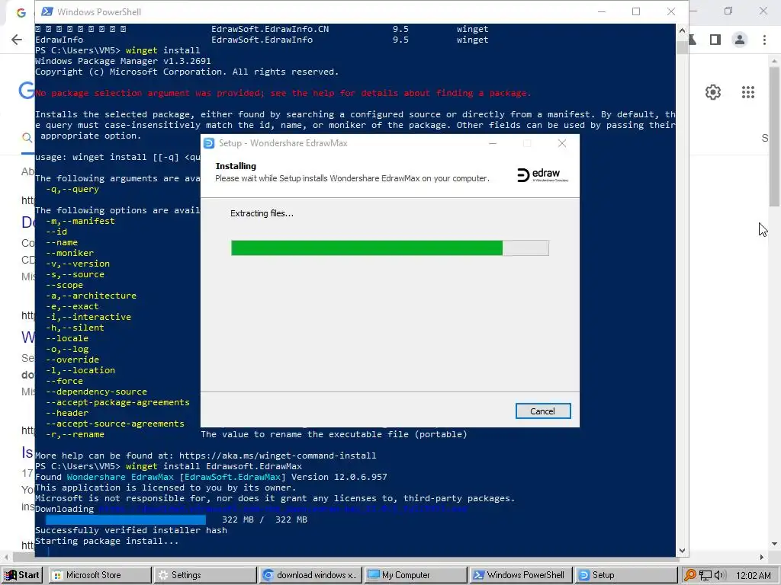Minimize the Setup Wondershare EdrawMax dialog
This screenshot has height=585, width=781.
click(493, 143)
